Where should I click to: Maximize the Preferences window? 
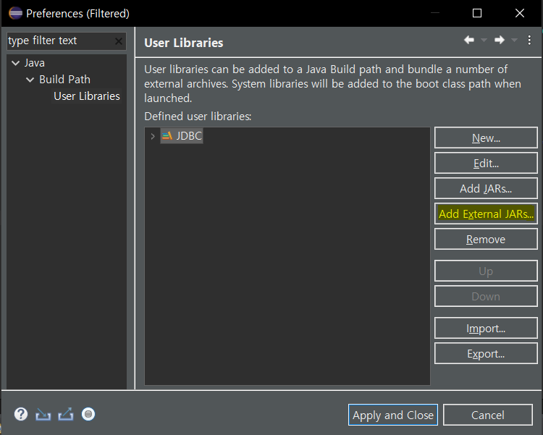pyautogui.click(x=477, y=13)
